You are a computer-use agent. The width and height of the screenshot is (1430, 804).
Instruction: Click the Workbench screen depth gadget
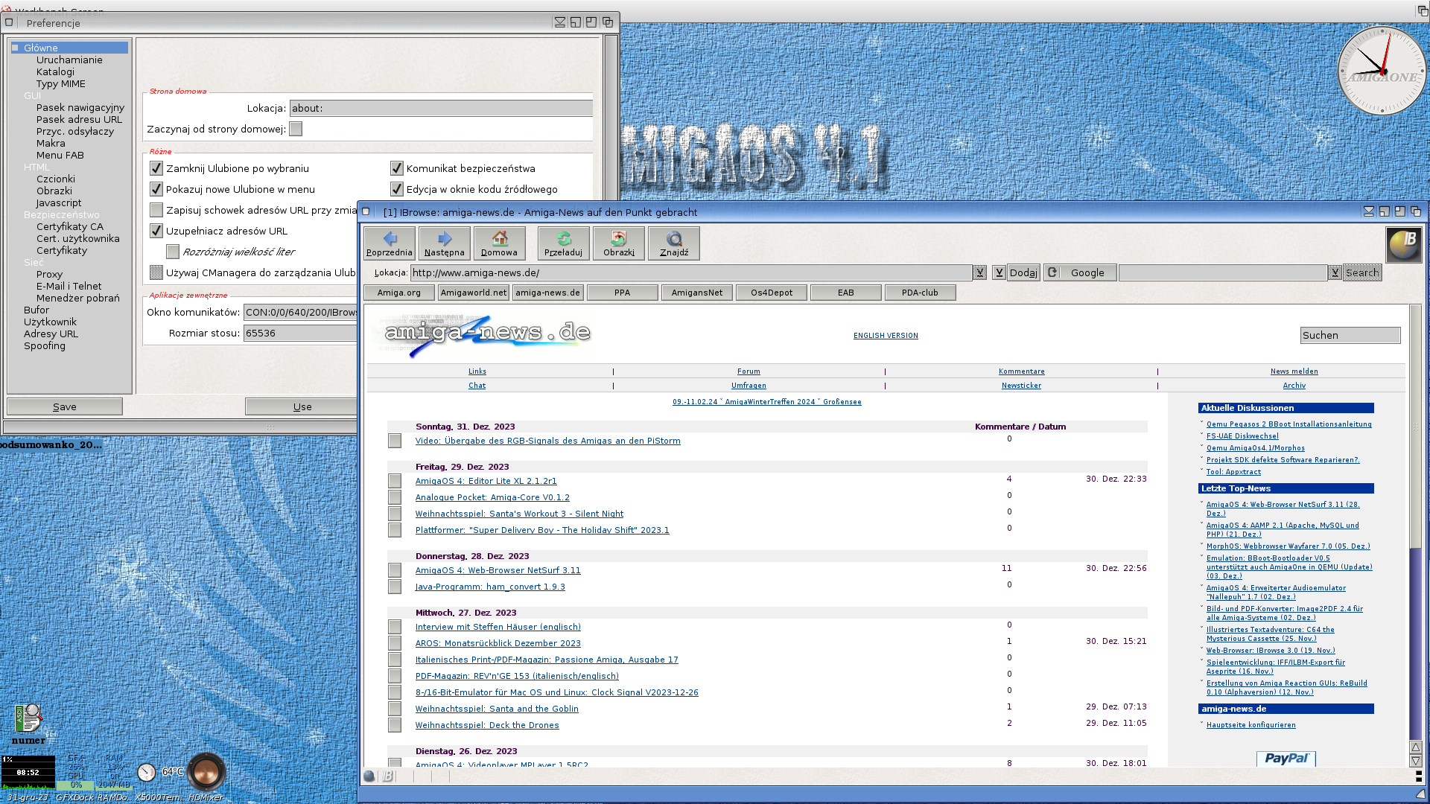[x=1422, y=10]
